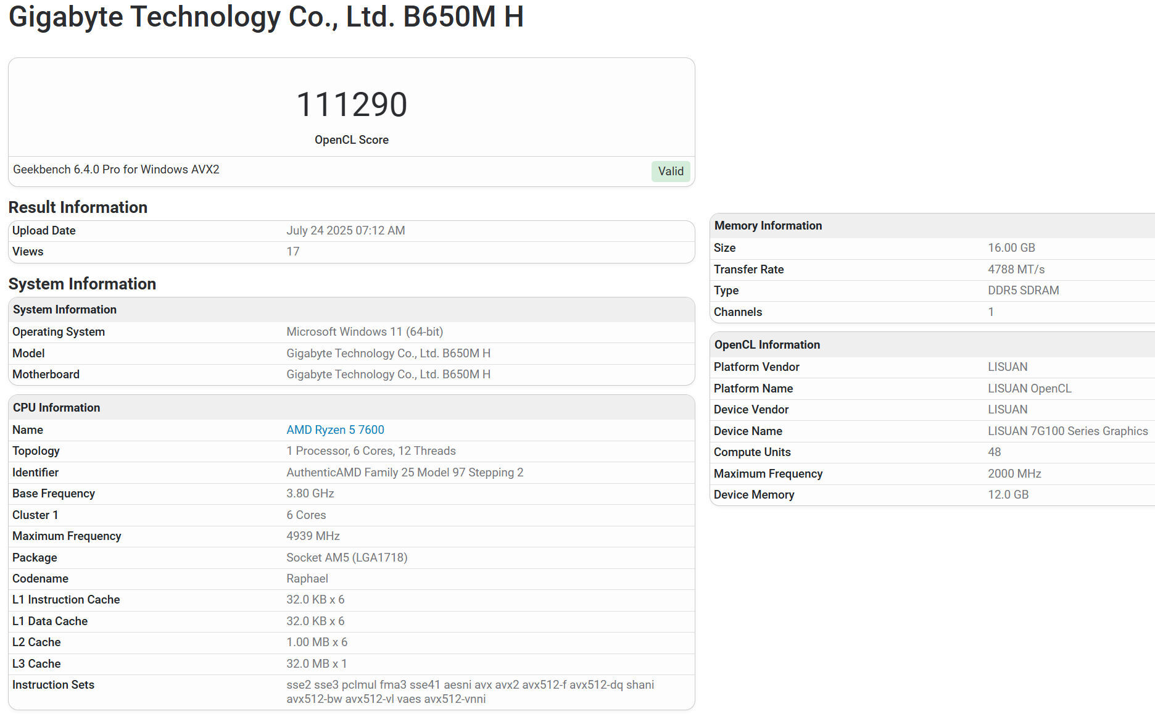The image size is (1155, 714).
Task: Click the Platform Name LISUAN OpenCL value
Action: (x=1029, y=388)
